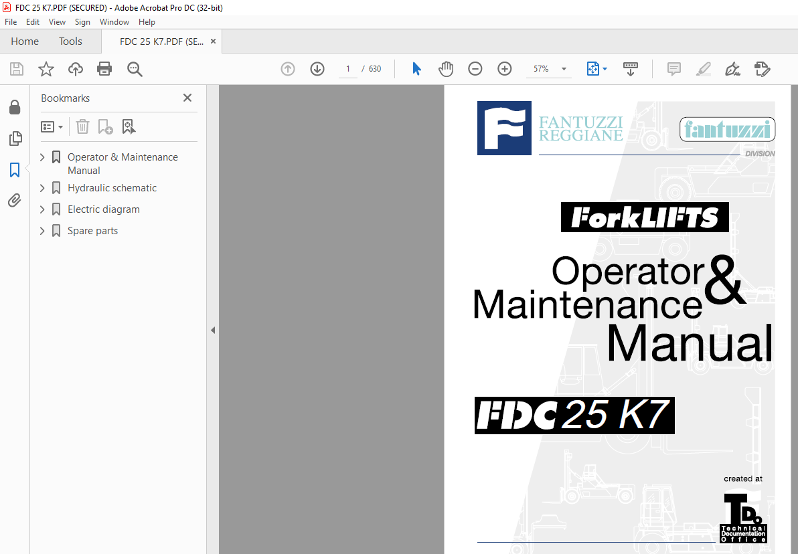The width and height of the screenshot is (798, 554).
Task: Click the fit page scrolling icon
Action: click(x=593, y=69)
